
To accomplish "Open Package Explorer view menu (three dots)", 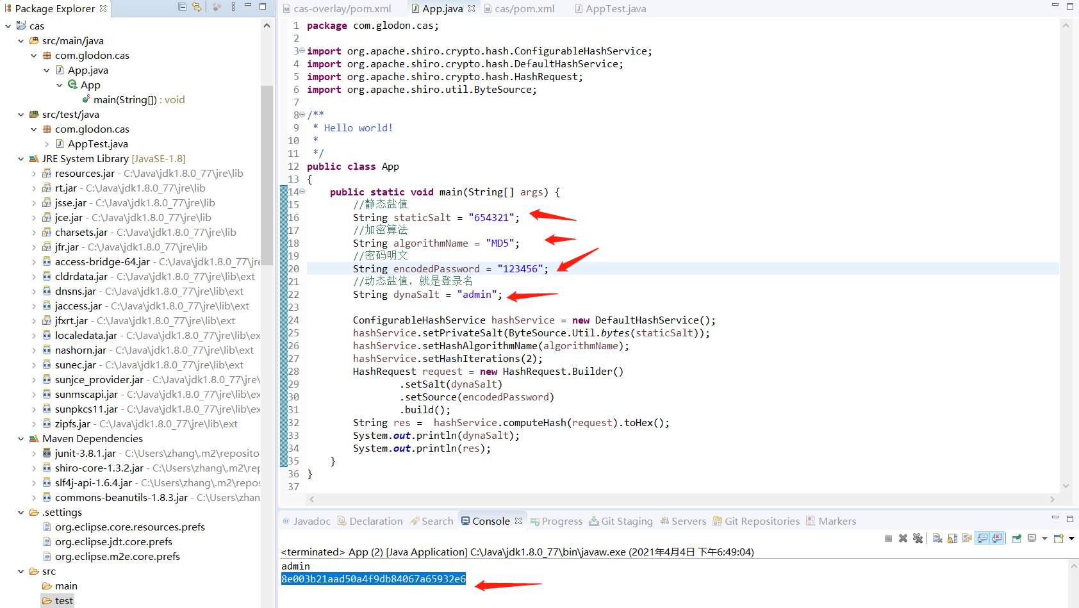I will 233,7.
